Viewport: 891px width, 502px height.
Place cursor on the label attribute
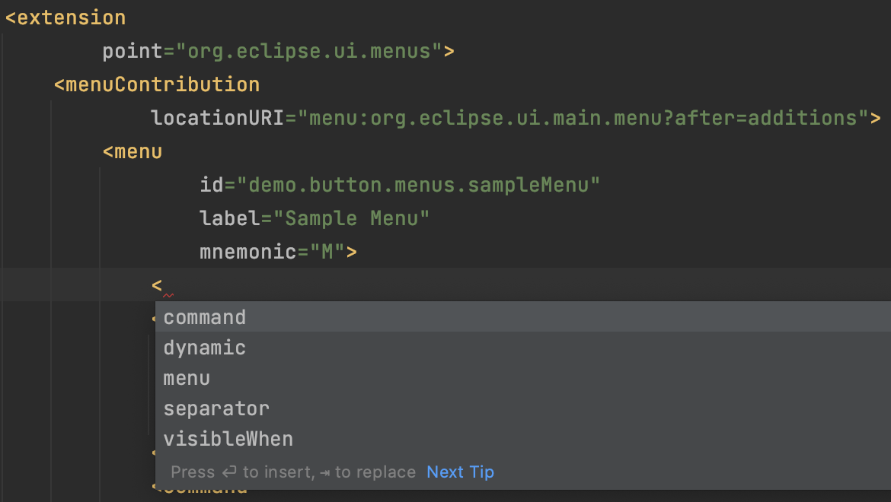229,218
